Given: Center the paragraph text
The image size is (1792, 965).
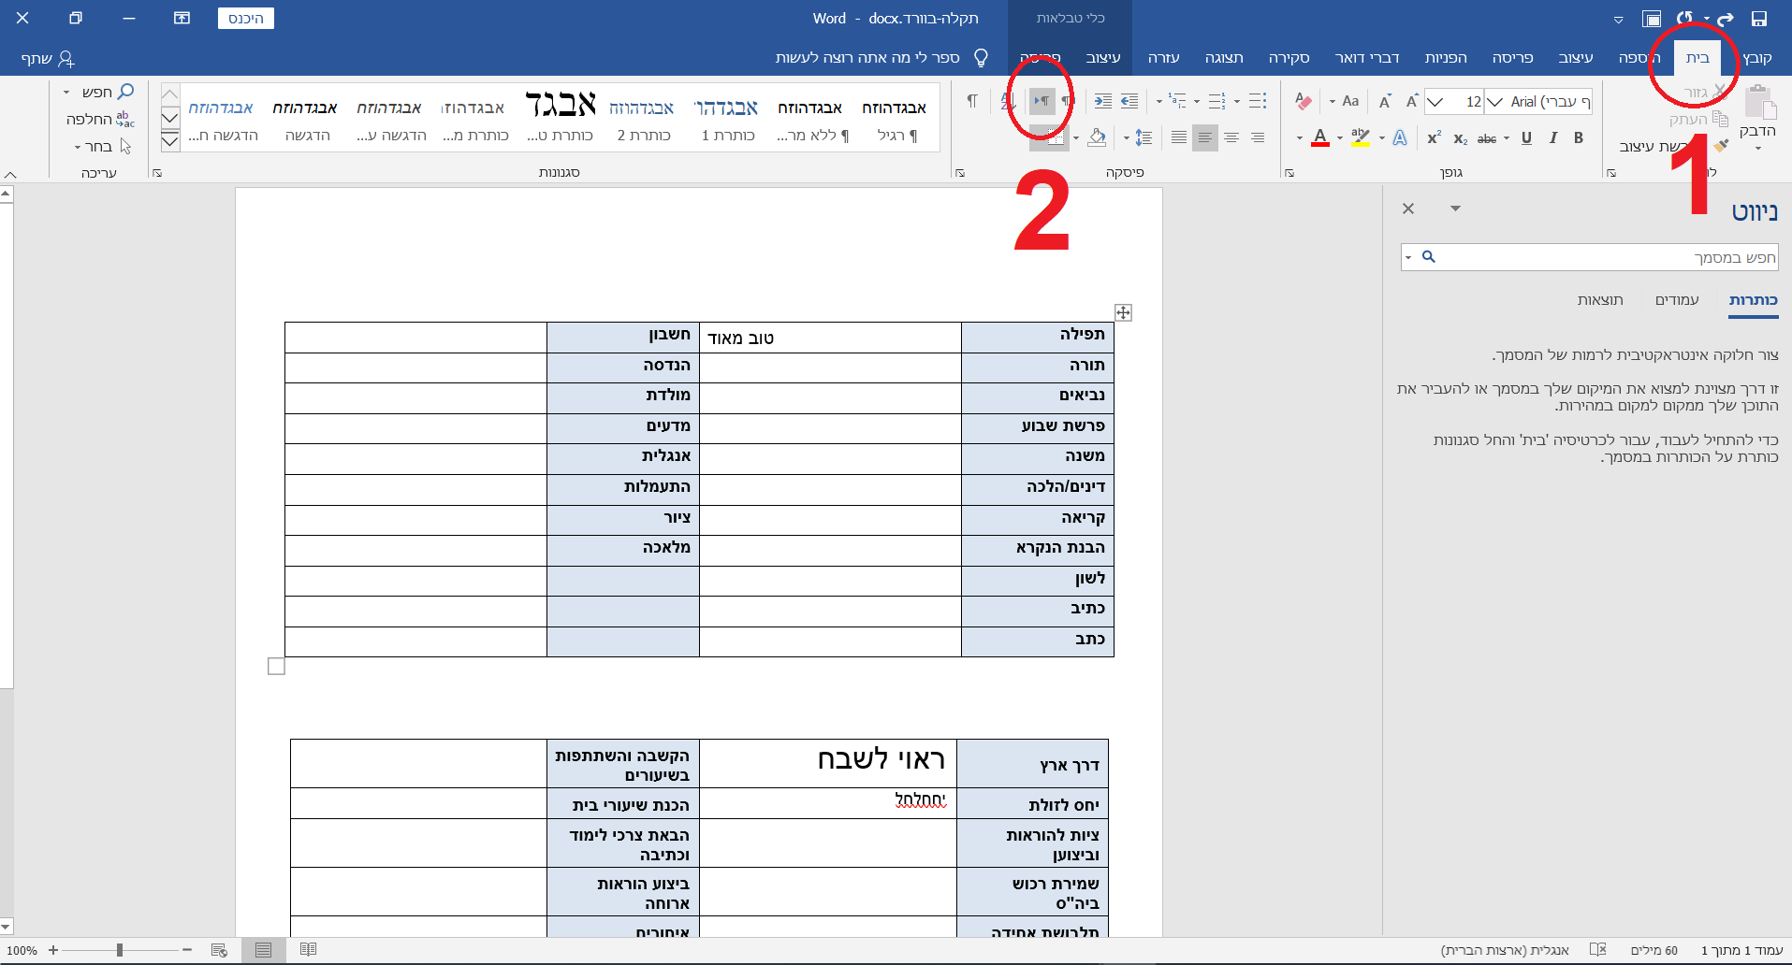Looking at the screenshot, I should pos(1231,138).
